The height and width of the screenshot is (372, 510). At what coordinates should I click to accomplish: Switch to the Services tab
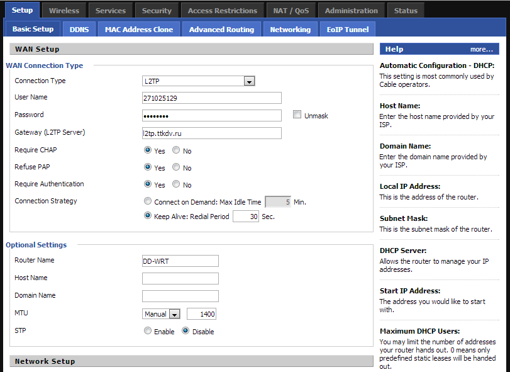[x=110, y=10]
